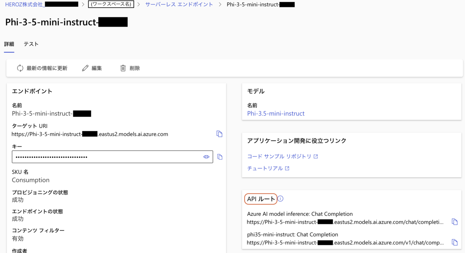Select the Consumption SKU value
The image size is (465, 253).
point(31,180)
